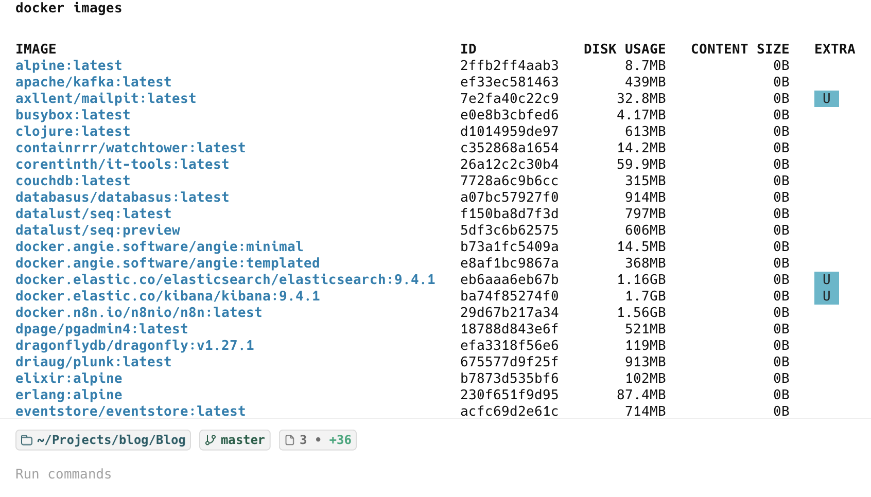
Task: Focus the Run commands input field
Action: [436, 474]
